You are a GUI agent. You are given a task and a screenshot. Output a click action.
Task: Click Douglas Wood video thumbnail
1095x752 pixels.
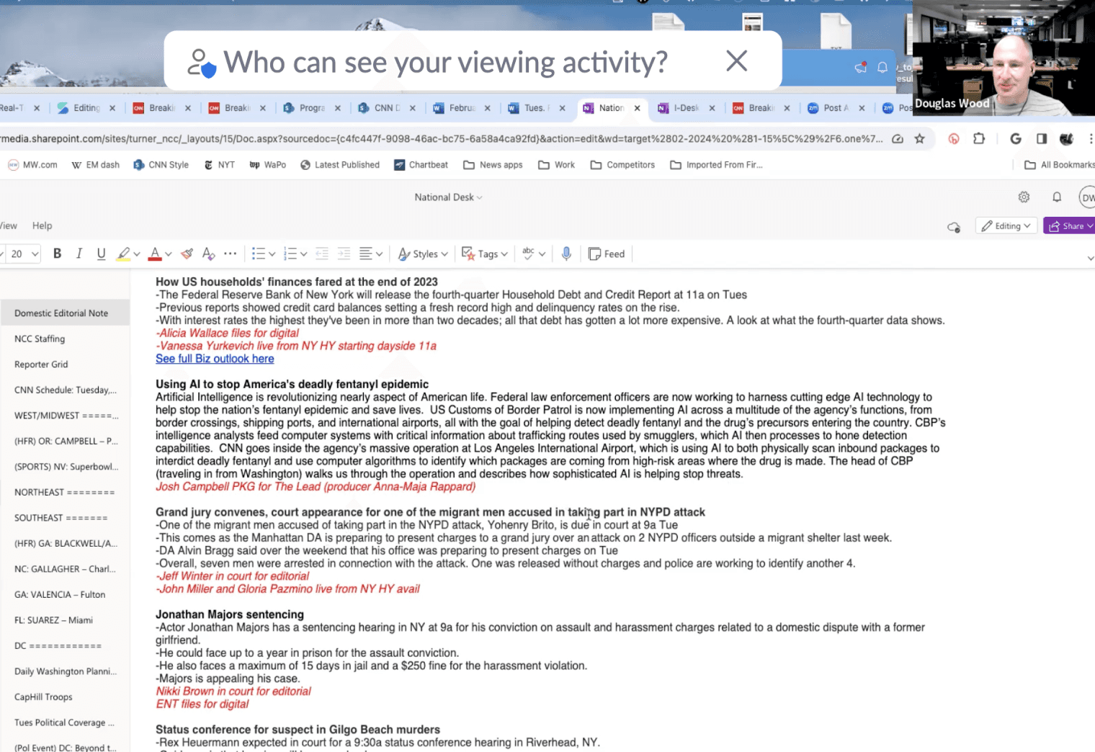(1004, 58)
